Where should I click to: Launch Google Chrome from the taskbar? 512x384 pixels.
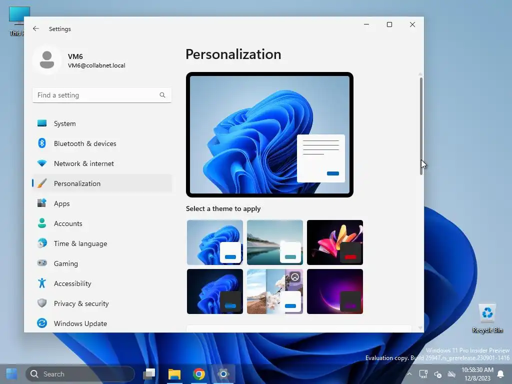pos(199,374)
